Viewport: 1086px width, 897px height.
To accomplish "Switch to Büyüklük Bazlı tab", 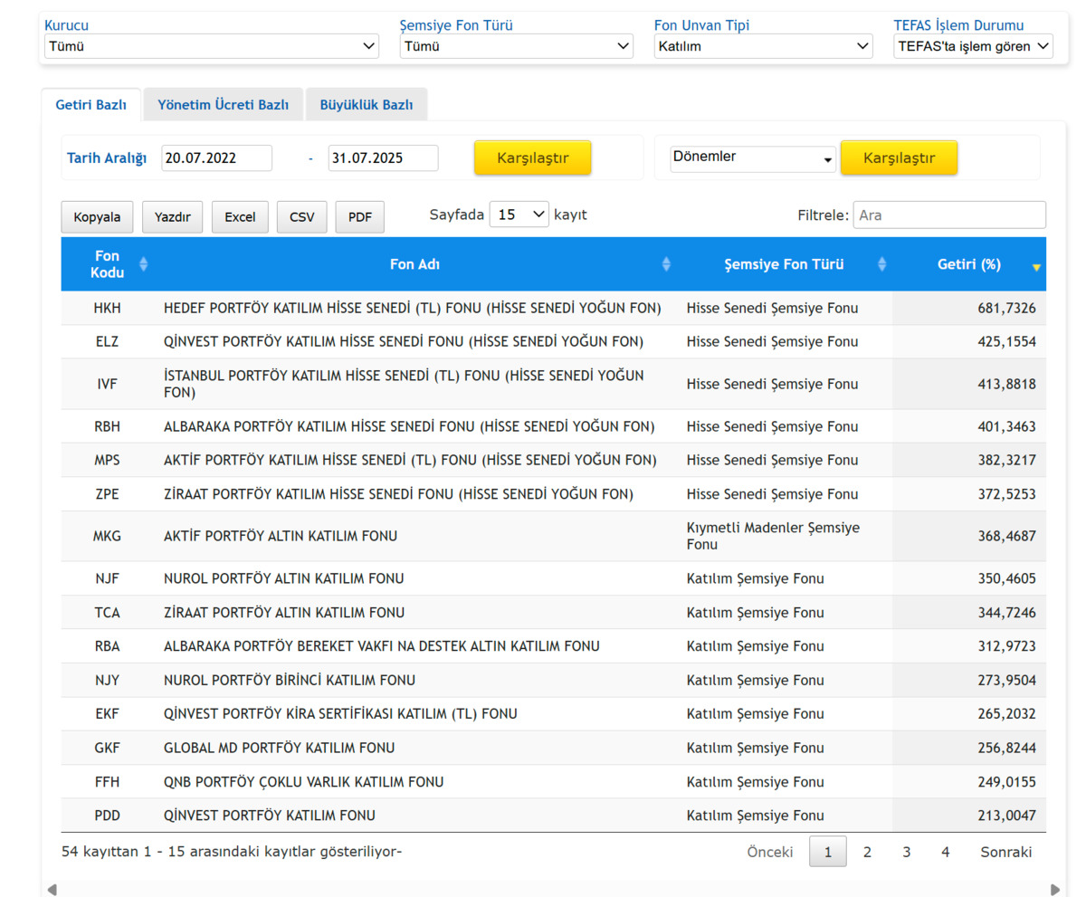I will 367,105.
